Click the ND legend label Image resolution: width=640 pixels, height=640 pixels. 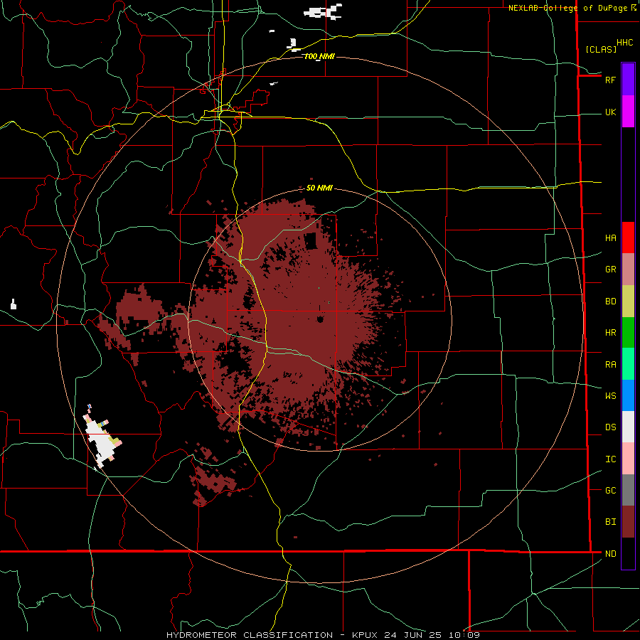pyautogui.click(x=610, y=554)
